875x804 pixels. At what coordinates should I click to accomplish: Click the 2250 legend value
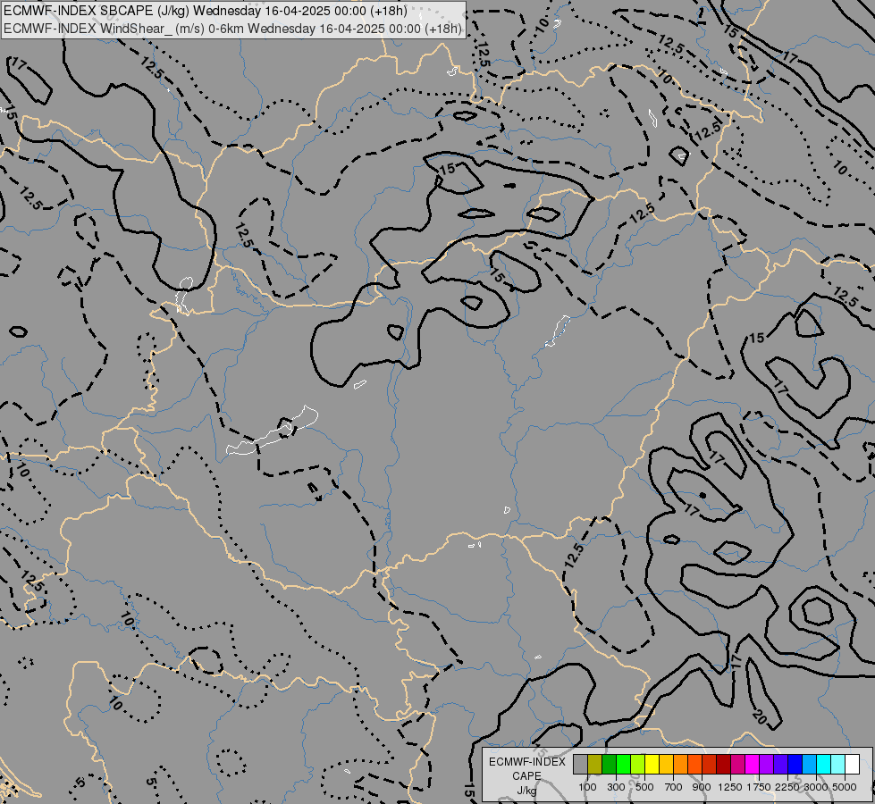point(787,787)
